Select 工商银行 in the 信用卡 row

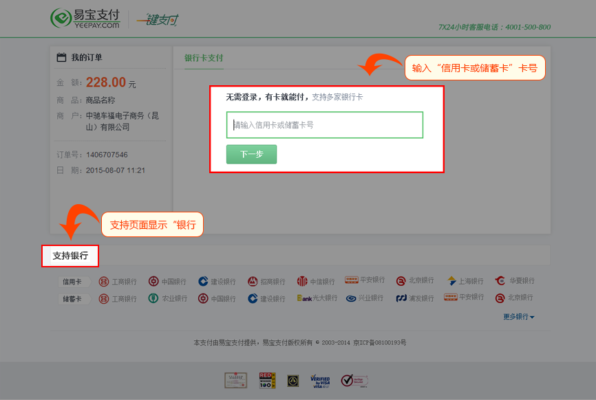[118, 282]
